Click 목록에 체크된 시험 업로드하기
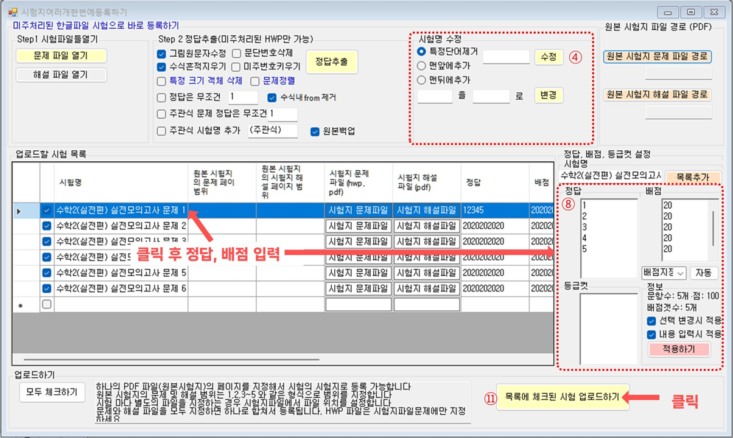Screen dimensions: 733x438 pyautogui.click(x=562, y=397)
